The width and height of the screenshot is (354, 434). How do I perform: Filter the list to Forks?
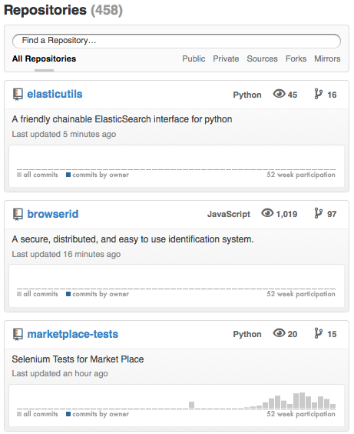(296, 58)
